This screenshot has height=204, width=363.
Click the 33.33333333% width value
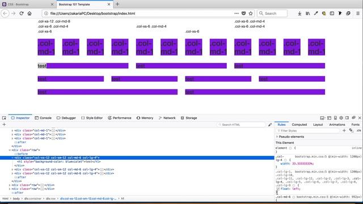coord(303,164)
